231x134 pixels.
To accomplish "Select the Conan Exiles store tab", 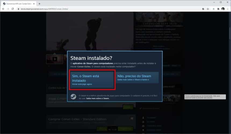I will (x=19, y=4).
